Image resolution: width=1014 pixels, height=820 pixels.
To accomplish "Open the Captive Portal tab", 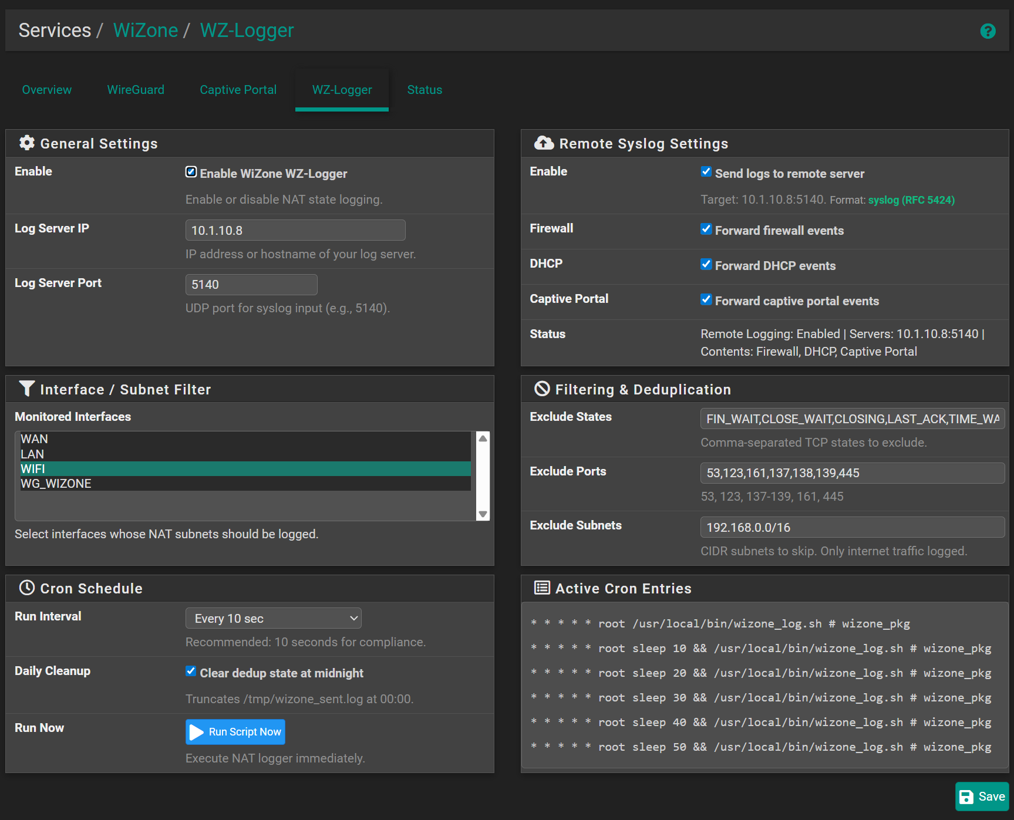I will point(238,89).
